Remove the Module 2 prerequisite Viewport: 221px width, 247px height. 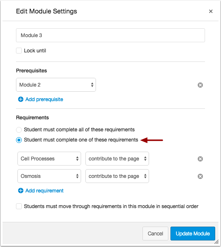pos(200,85)
